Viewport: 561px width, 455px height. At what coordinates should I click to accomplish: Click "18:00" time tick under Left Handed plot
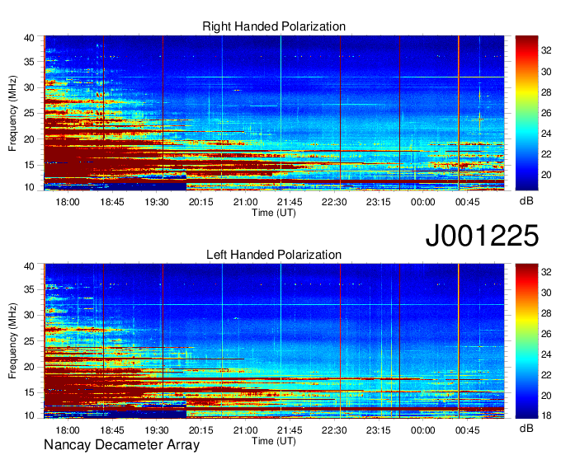click(x=68, y=430)
